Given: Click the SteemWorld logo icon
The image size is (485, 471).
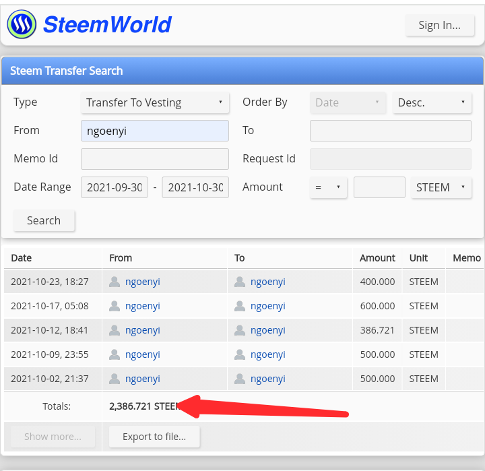Looking at the screenshot, I should click(x=22, y=24).
